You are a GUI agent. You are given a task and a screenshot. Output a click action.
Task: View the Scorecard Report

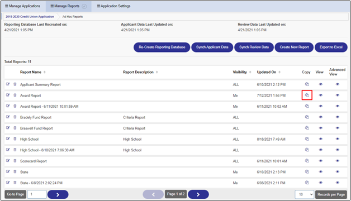(321, 161)
